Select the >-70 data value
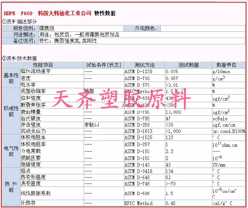This screenshot has height=208, width=248. (171, 184)
